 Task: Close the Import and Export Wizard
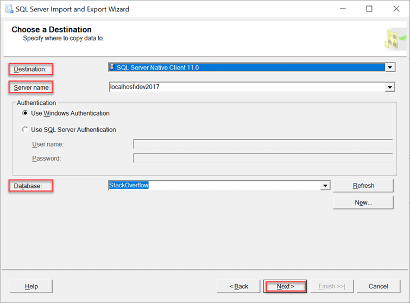[395, 9]
